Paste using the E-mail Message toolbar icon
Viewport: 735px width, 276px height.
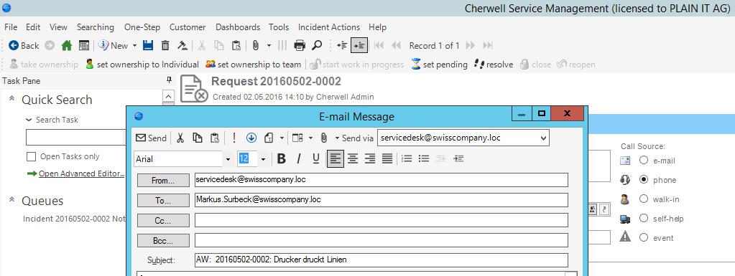point(215,138)
